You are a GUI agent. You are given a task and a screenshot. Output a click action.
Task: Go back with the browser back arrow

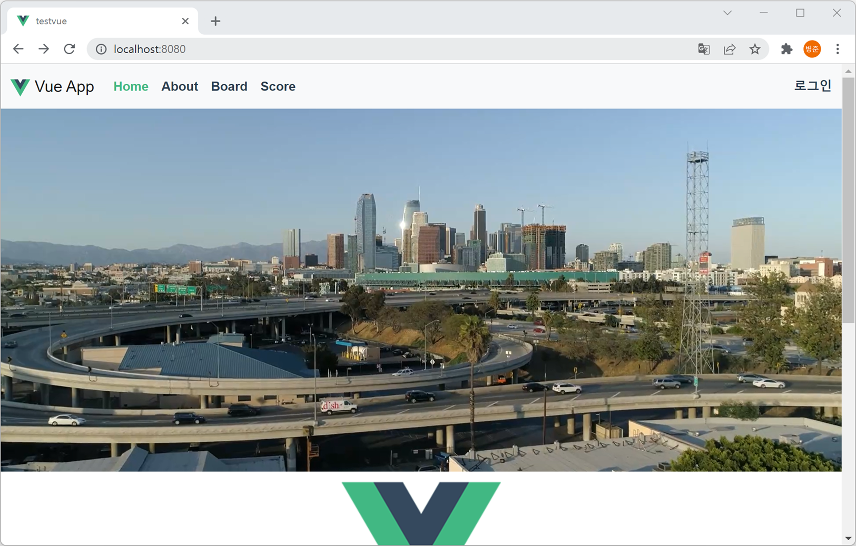pos(18,49)
